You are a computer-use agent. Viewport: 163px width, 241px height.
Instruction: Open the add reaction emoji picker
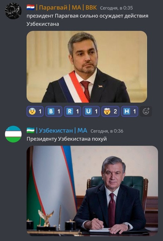pos(146,111)
